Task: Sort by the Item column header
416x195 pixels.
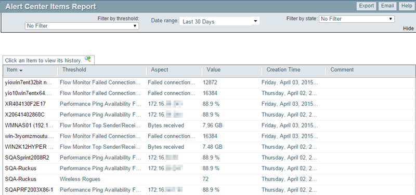Action: tap(15, 70)
